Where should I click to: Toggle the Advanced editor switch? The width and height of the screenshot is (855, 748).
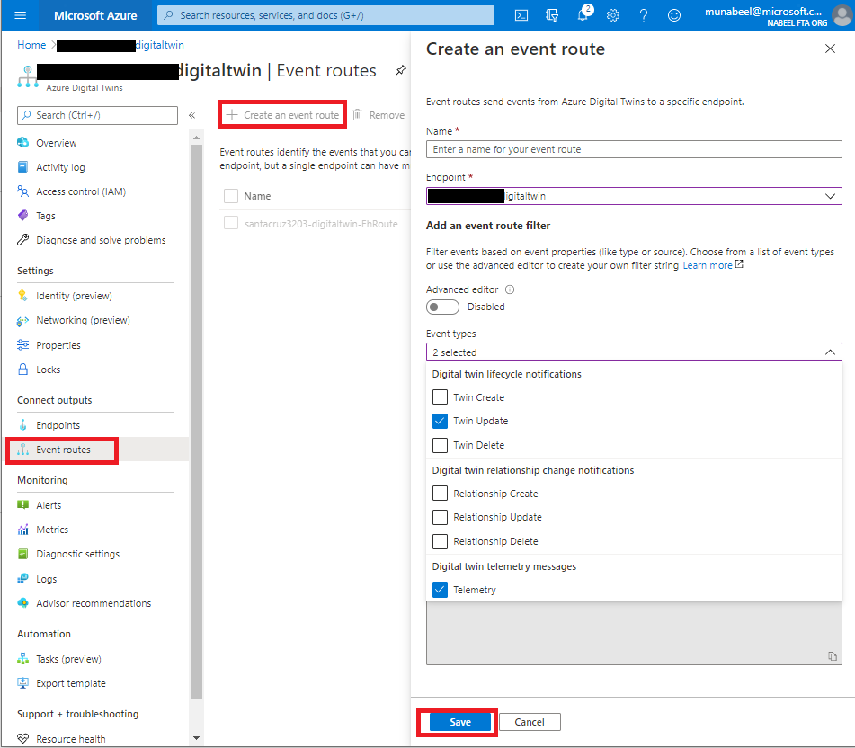(442, 307)
